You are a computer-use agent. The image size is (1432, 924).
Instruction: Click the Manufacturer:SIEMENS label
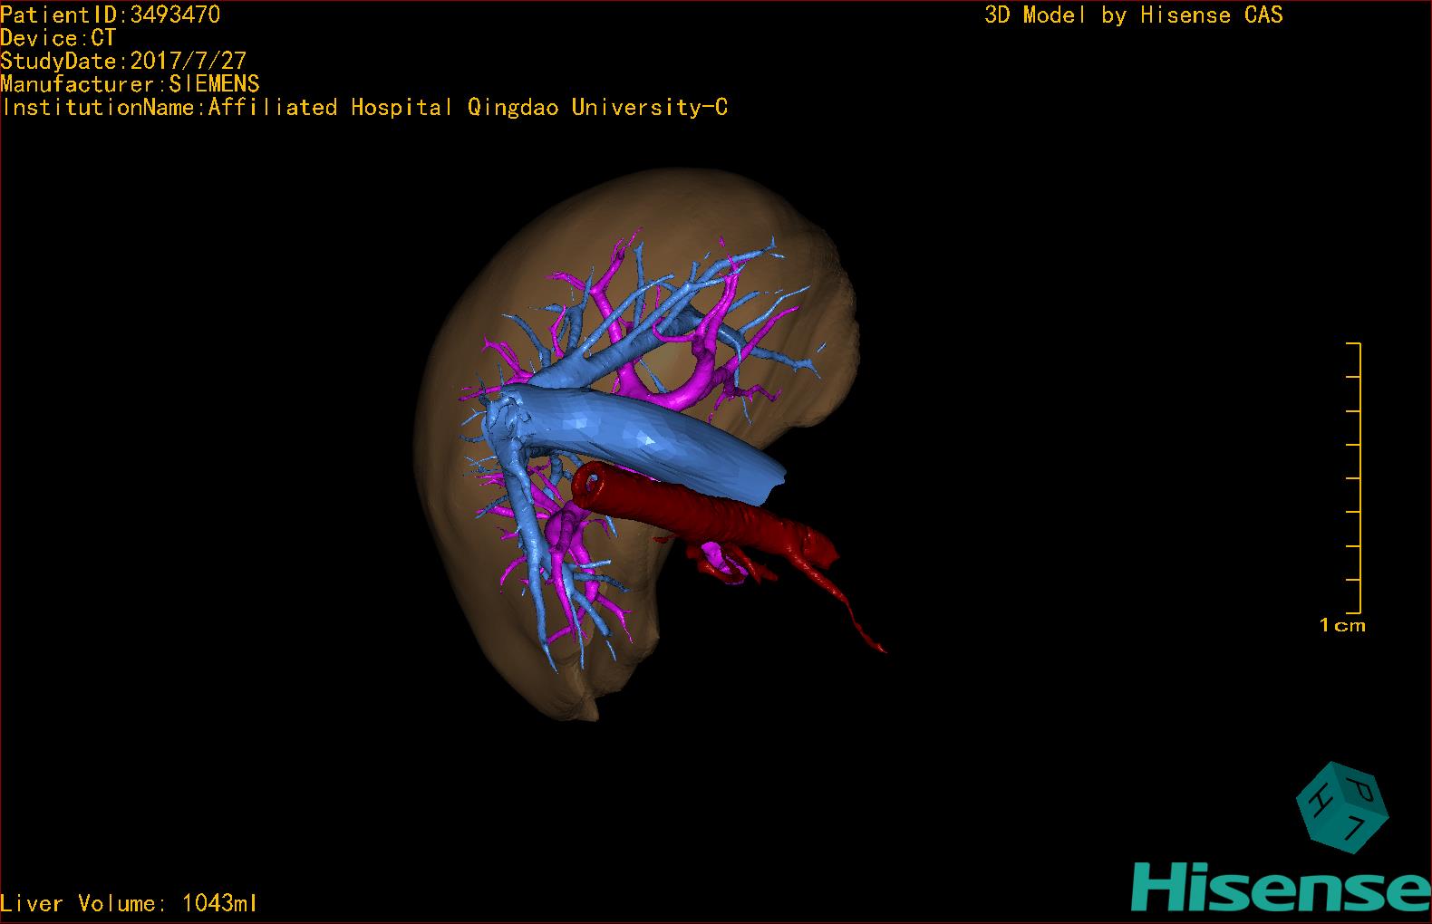click(x=130, y=84)
